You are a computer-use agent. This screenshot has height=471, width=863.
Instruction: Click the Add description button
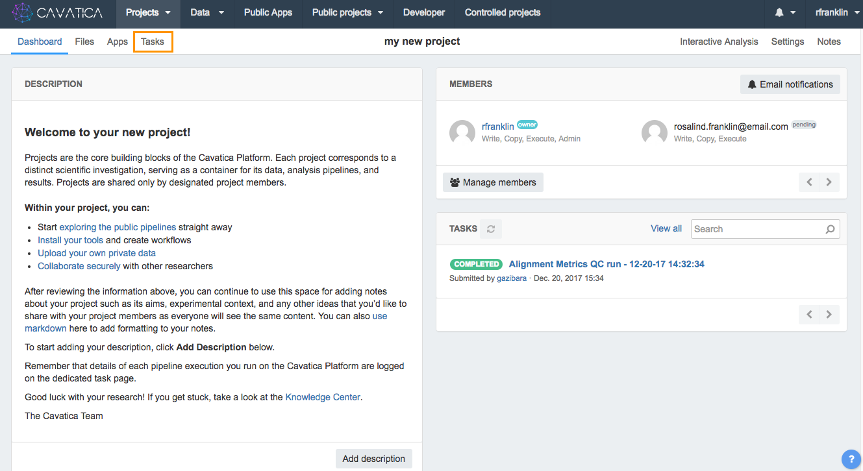[x=373, y=459]
